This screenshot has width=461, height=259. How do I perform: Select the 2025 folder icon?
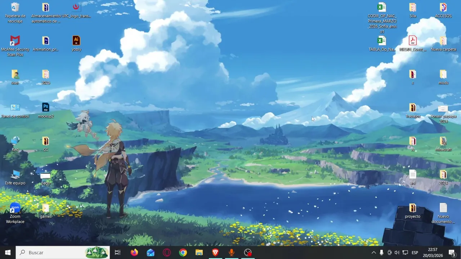[46, 77]
